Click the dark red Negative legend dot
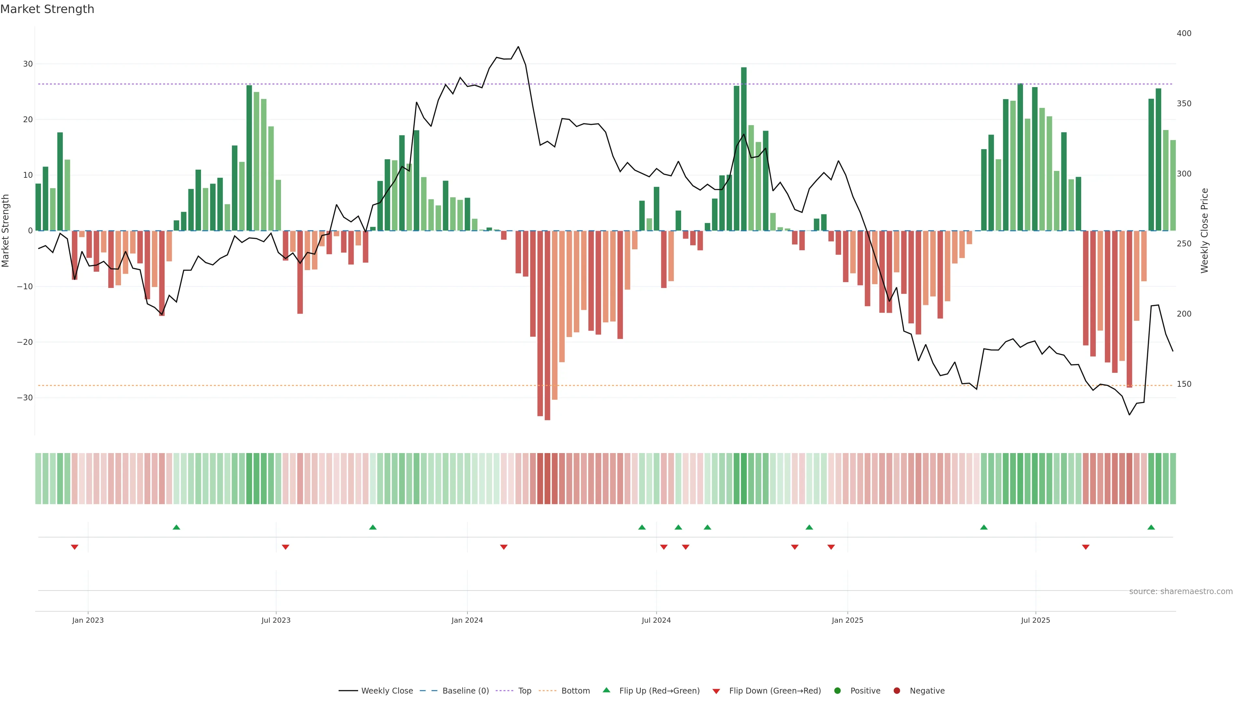 896,691
